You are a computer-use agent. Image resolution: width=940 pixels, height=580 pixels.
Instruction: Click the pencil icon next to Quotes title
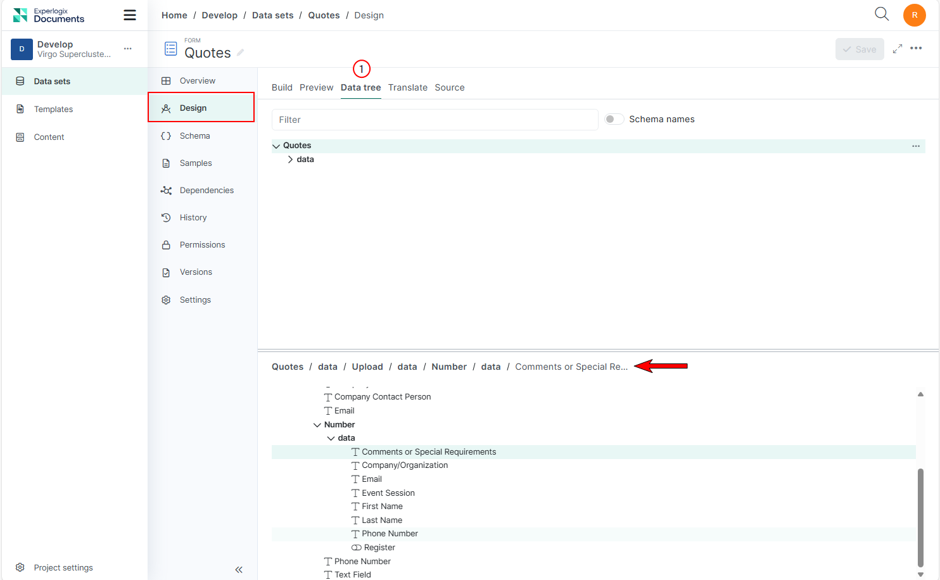tap(241, 53)
